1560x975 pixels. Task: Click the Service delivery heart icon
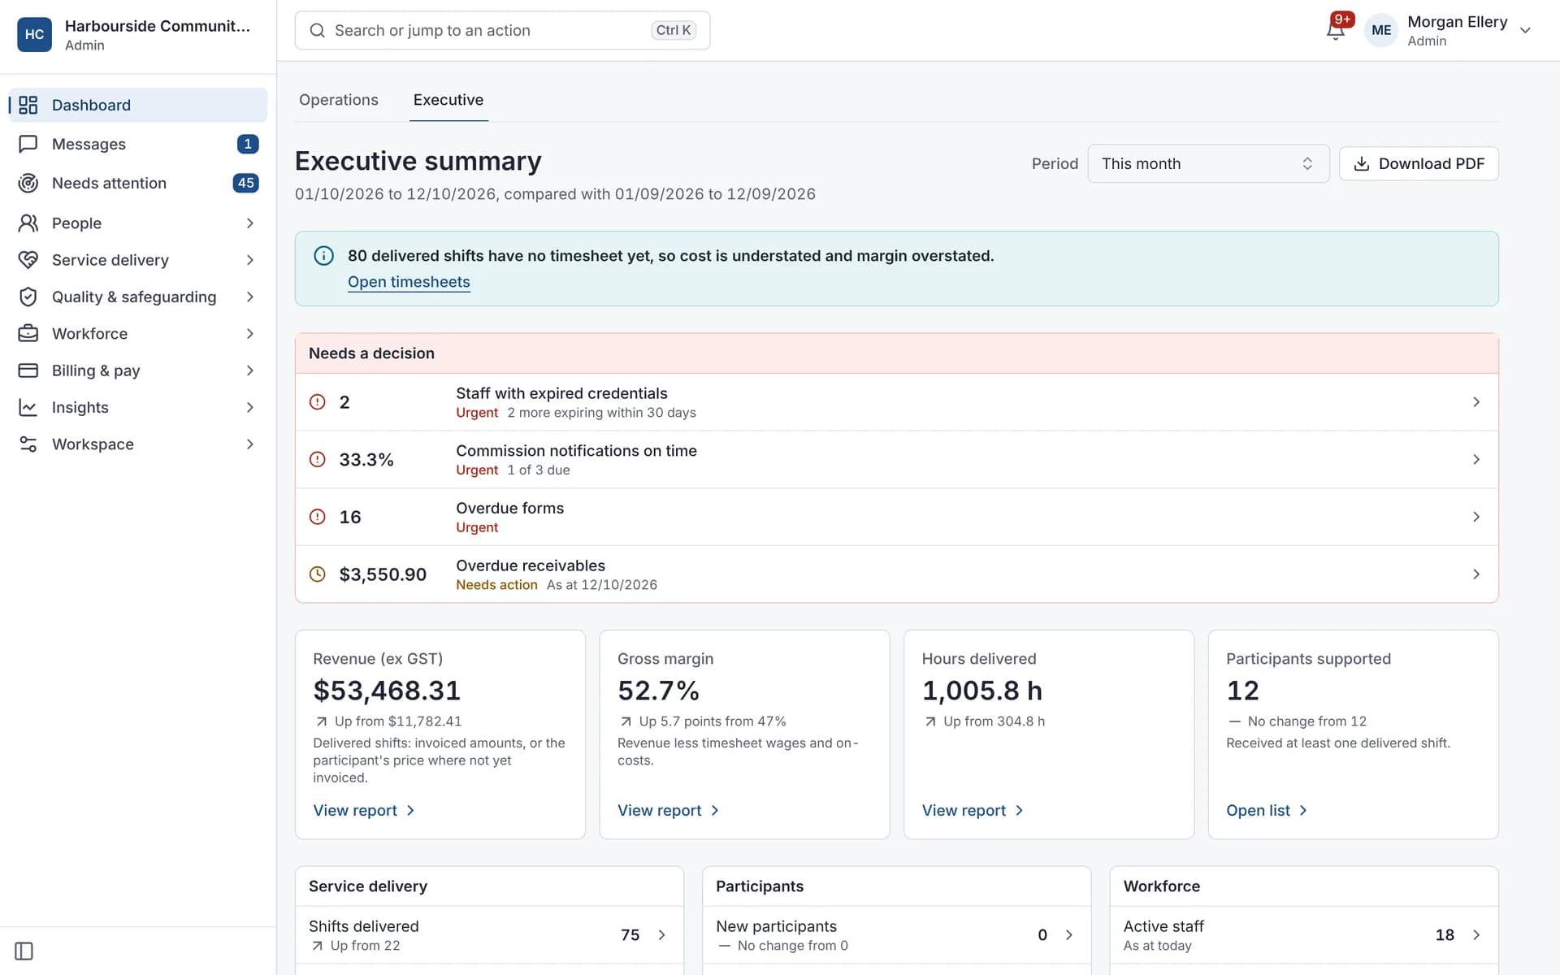28,260
